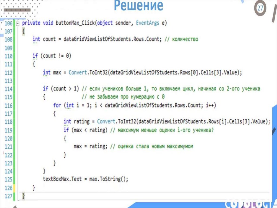Click line number 116 beside the for loop
Viewport: 277px width, 208px height.
(9, 105)
